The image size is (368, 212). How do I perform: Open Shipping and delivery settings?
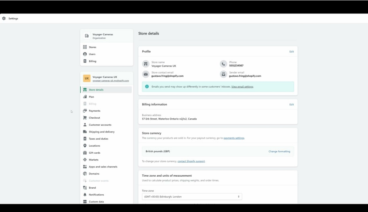pos(102,132)
